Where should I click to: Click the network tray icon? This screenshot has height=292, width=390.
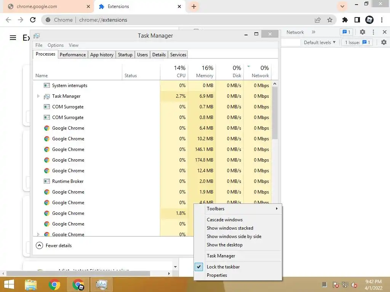click(345, 284)
